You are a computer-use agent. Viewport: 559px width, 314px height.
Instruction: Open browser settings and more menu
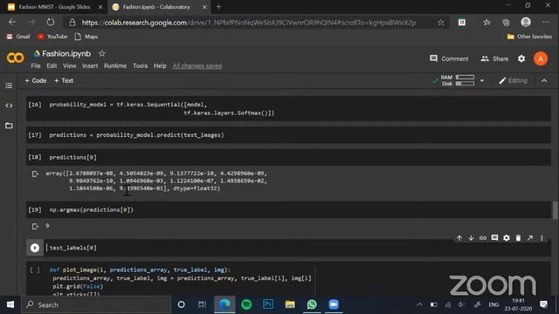[545, 23]
